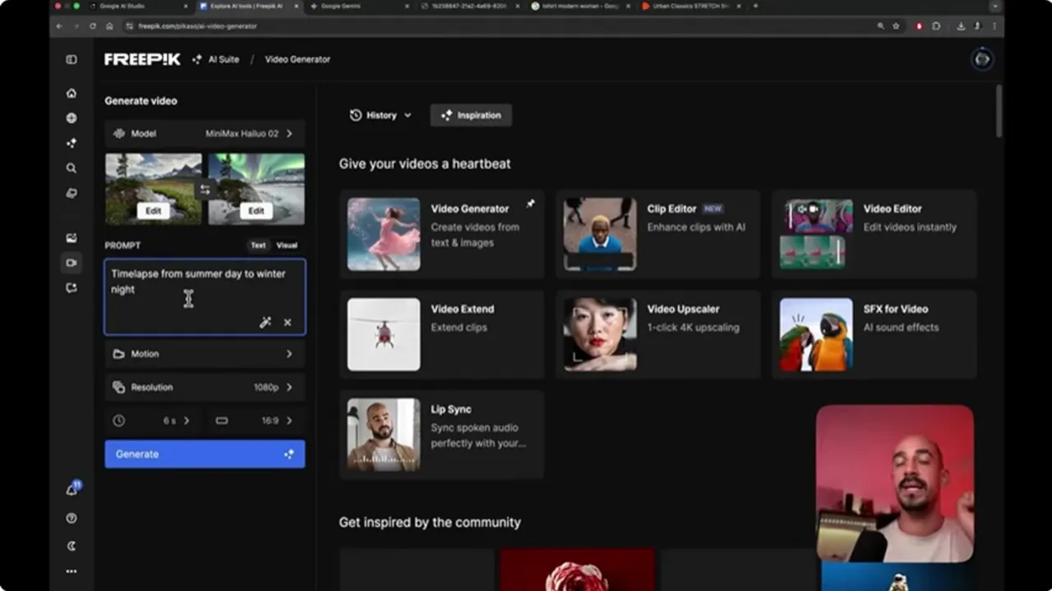Open the Clip Editor card
Viewport: 1052px width, 591px height.
pyautogui.click(x=658, y=234)
